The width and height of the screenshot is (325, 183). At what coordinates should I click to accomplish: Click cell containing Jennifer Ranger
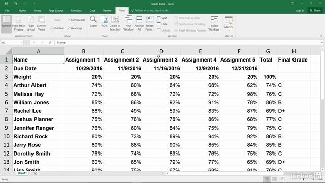coord(39,128)
